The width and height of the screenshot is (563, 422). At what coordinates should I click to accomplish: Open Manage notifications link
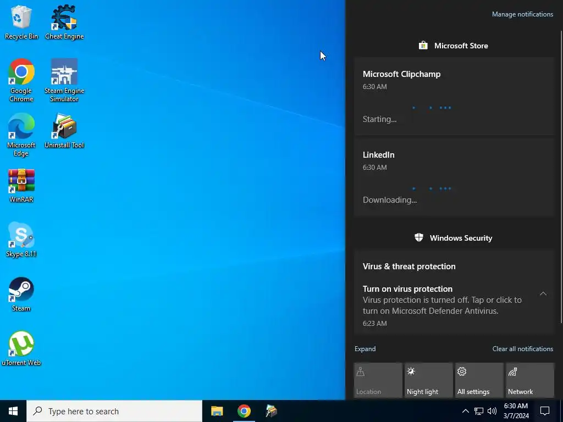click(522, 14)
